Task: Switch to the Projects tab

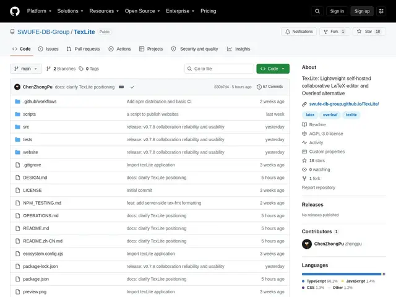Action: (x=151, y=49)
